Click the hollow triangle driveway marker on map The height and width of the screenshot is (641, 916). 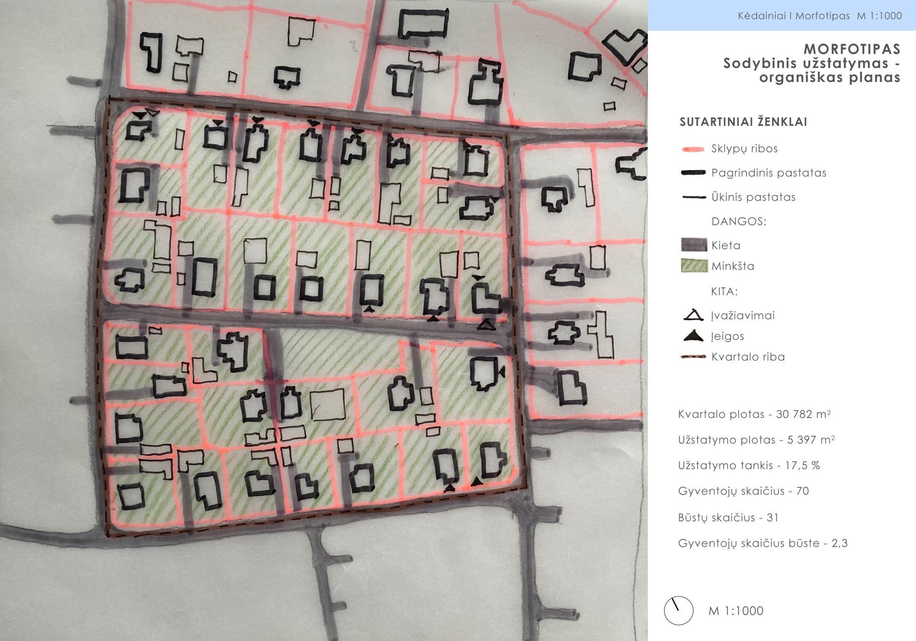(486, 325)
